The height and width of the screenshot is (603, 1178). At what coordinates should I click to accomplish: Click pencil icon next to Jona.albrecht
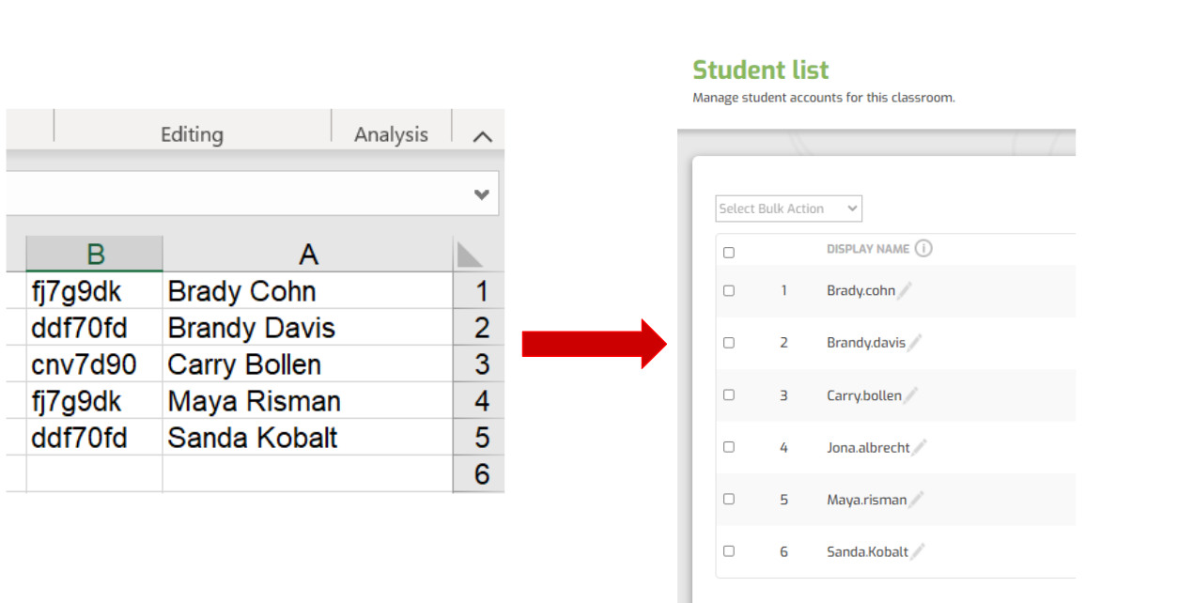coord(919,448)
